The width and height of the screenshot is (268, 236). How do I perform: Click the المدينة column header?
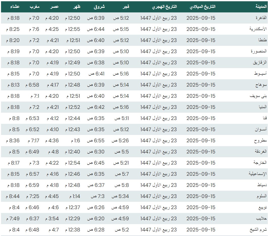pyautogui.click(x=261, y=7)
